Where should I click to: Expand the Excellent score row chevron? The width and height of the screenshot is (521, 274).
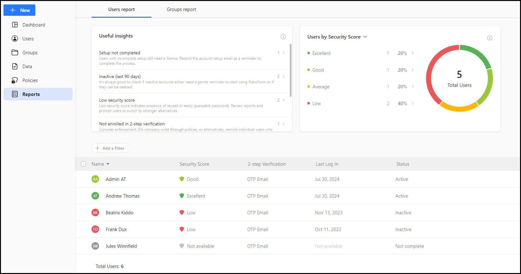[x=413, y=53]
